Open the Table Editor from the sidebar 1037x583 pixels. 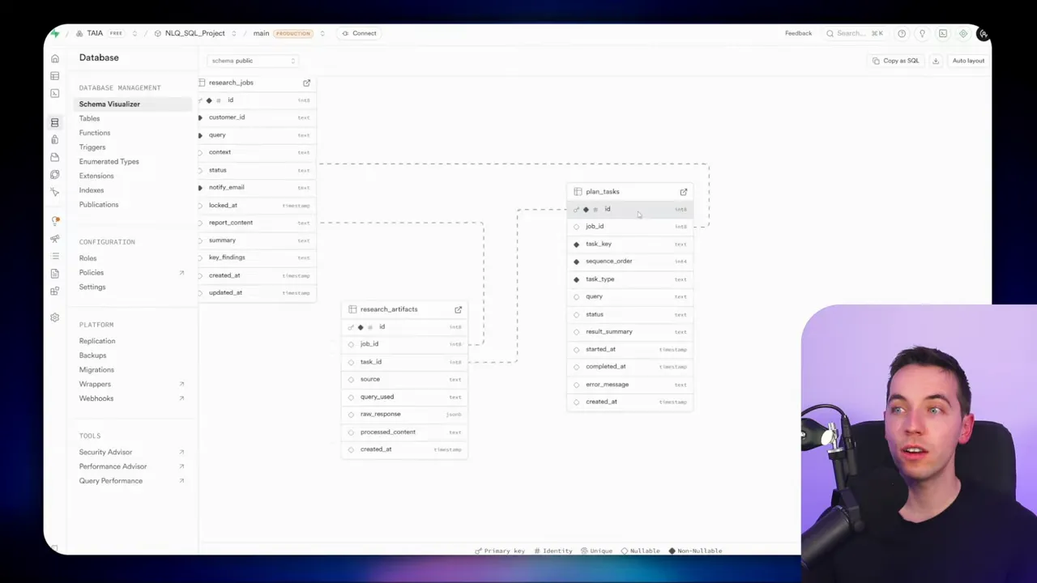pos(54,75)
